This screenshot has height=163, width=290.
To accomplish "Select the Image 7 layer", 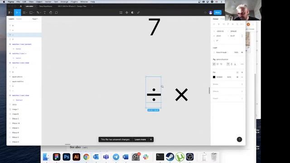I will point(15,110).
